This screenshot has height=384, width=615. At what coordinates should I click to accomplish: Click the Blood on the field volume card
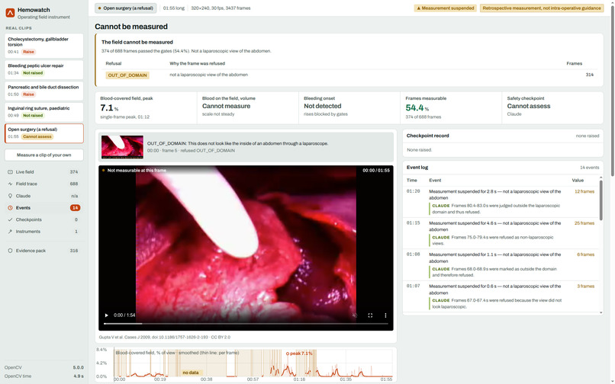tap(248, 107)
